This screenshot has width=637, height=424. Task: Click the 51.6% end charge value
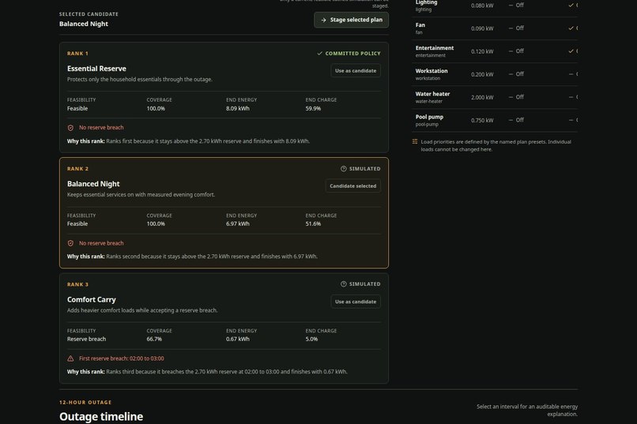coord(313,223)
